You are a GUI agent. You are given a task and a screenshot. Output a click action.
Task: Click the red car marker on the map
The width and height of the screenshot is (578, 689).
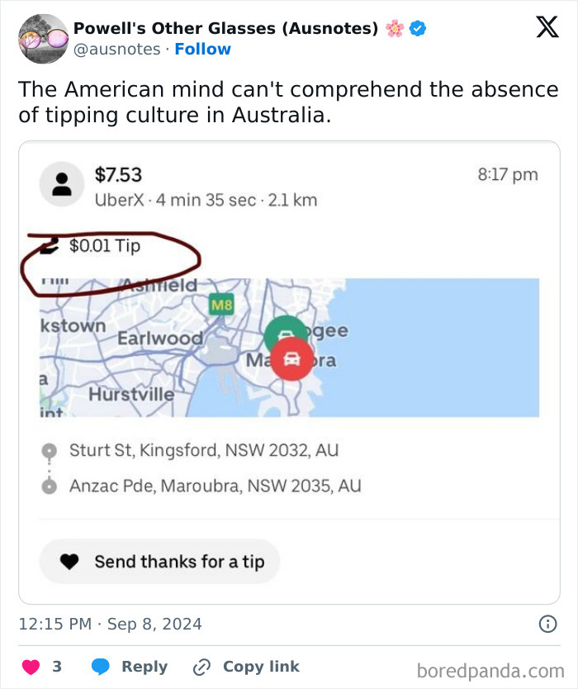coord(293,357)
